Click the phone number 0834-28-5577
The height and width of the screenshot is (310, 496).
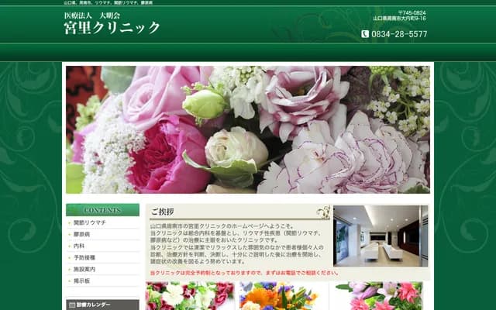pyautogui.click(x=399, y=34)
